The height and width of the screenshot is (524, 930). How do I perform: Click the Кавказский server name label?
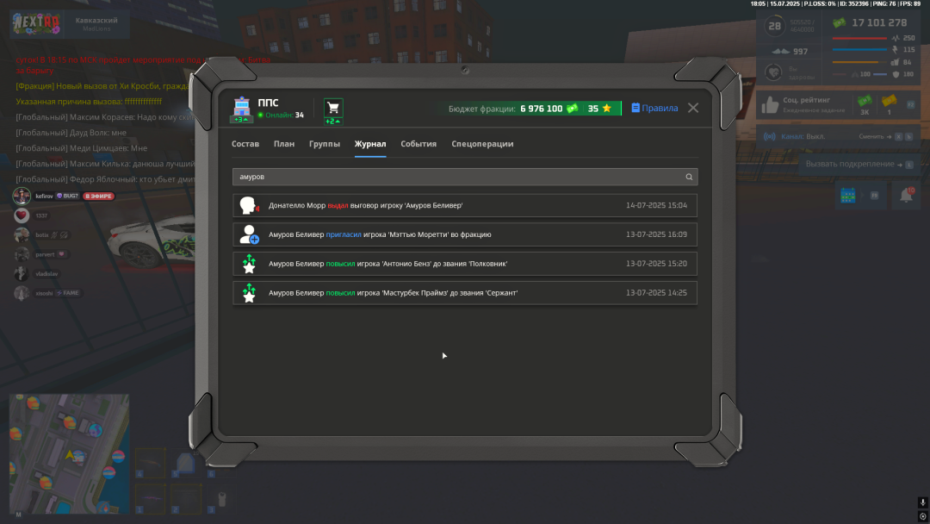96,21
